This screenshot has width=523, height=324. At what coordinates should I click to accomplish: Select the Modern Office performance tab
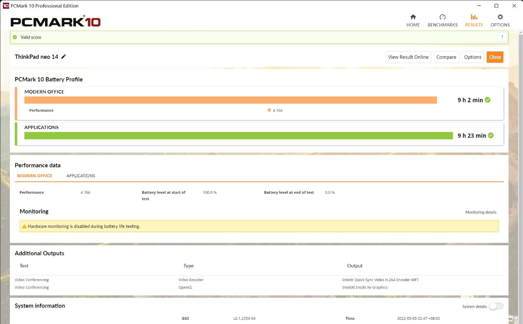pyautogui.click(x=35, y=176)
